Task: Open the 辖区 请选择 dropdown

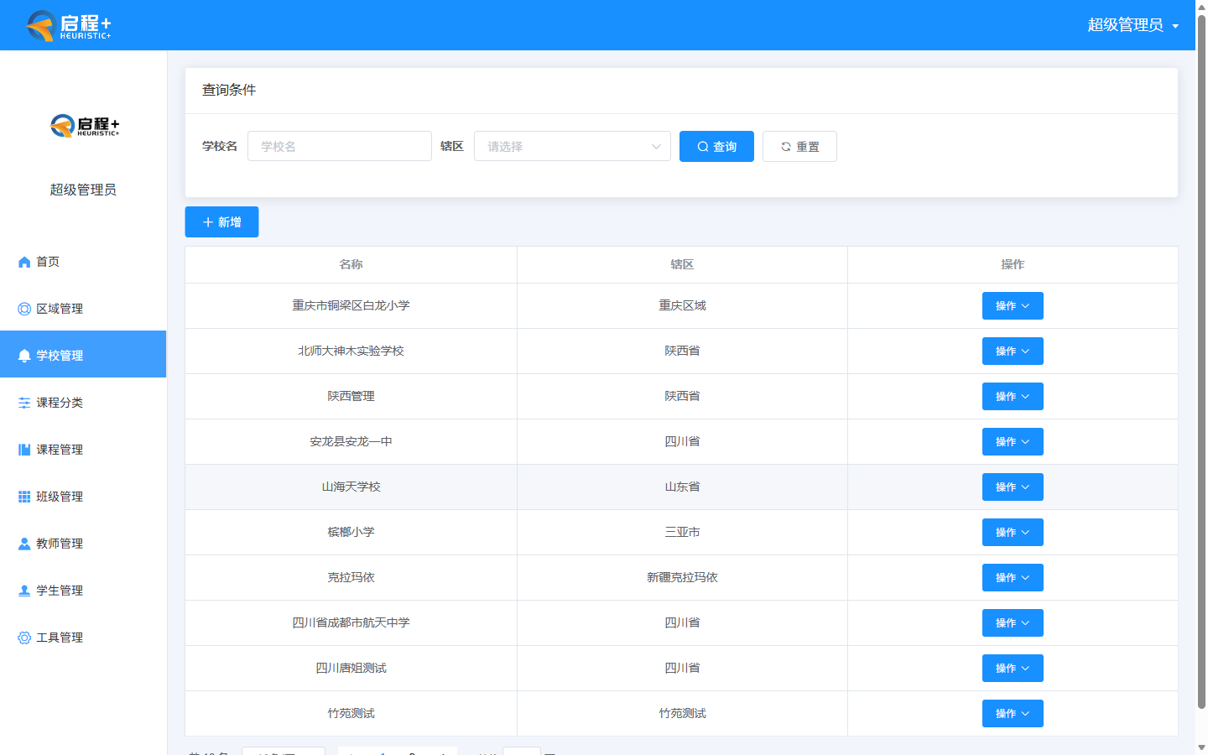Action: click(x=572, y=146)
